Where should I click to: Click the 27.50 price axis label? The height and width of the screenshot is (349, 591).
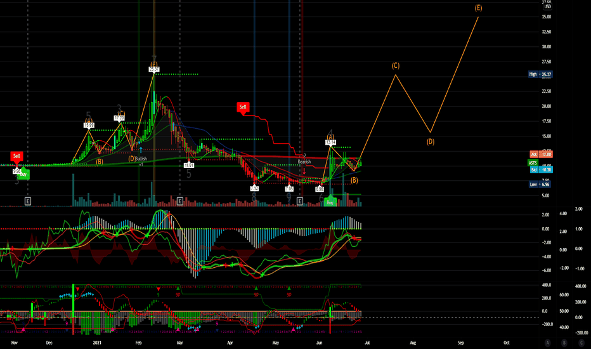[x=546, y=62]
